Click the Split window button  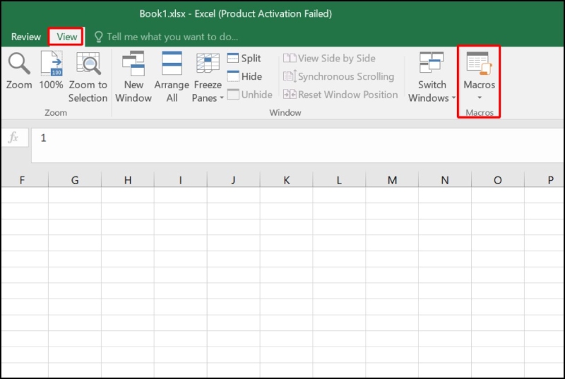(x=244, y=59)
